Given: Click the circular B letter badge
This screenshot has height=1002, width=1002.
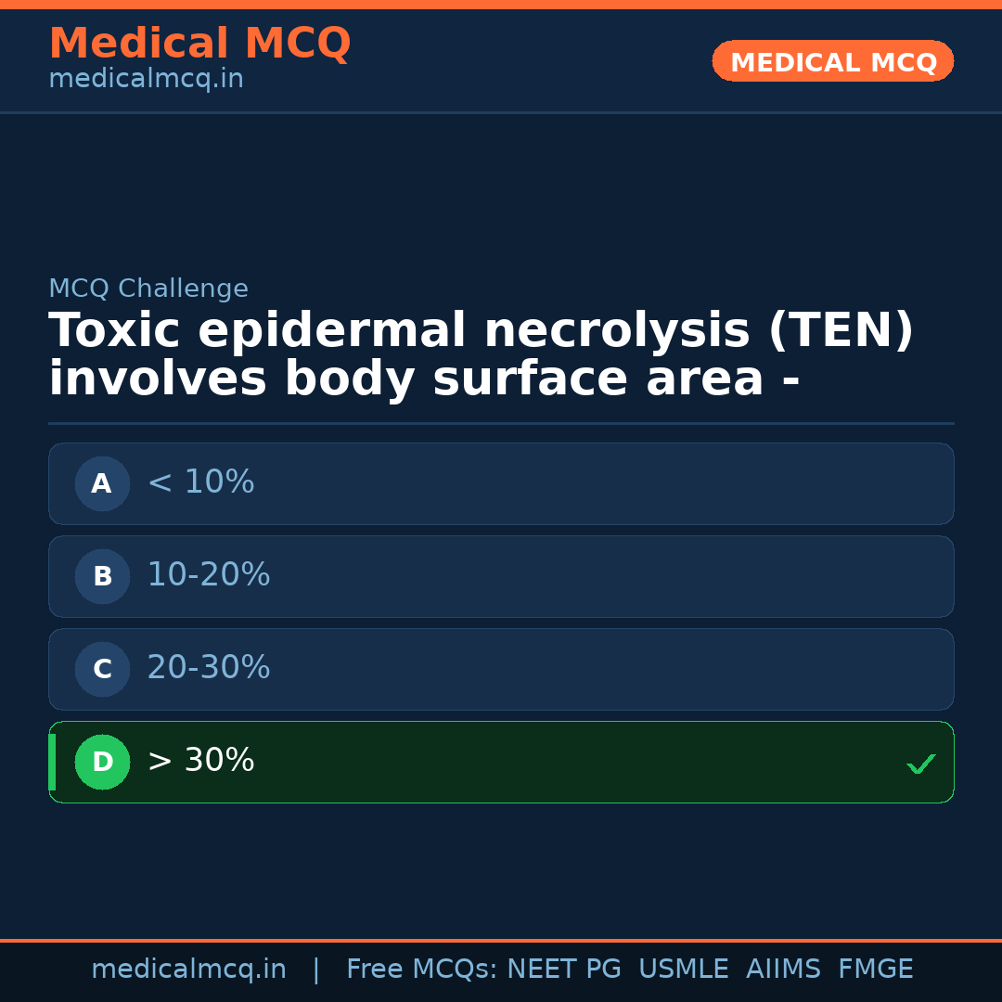Looking at the screenshot, I should coord(102,576).
